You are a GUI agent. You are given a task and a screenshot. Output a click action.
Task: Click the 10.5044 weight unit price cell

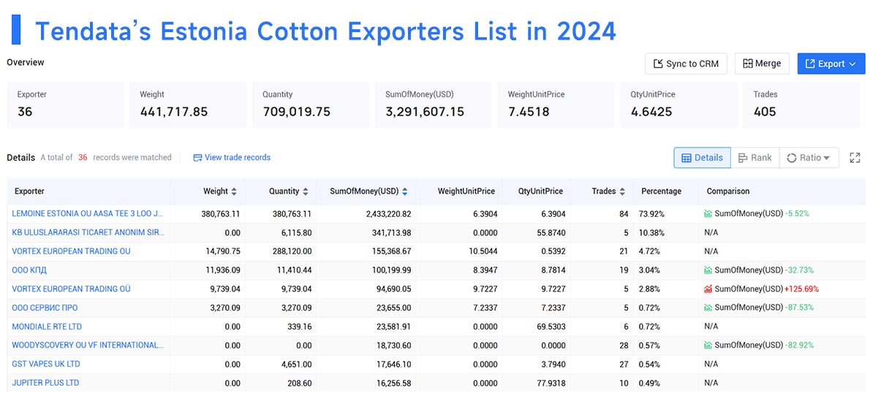point(483,251)
